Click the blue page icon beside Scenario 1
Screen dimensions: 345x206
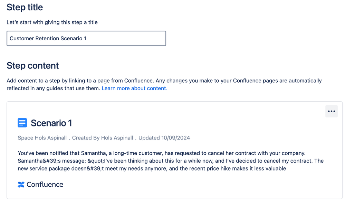(22, 123)
